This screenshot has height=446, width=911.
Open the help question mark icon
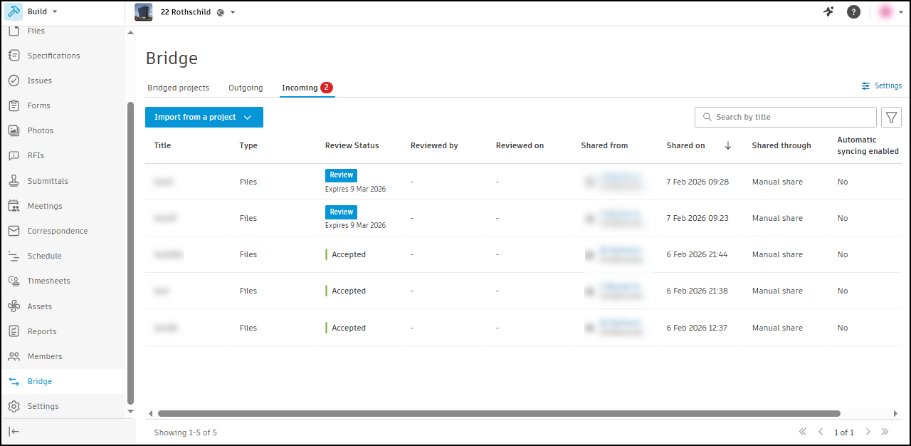pos(853,12)
